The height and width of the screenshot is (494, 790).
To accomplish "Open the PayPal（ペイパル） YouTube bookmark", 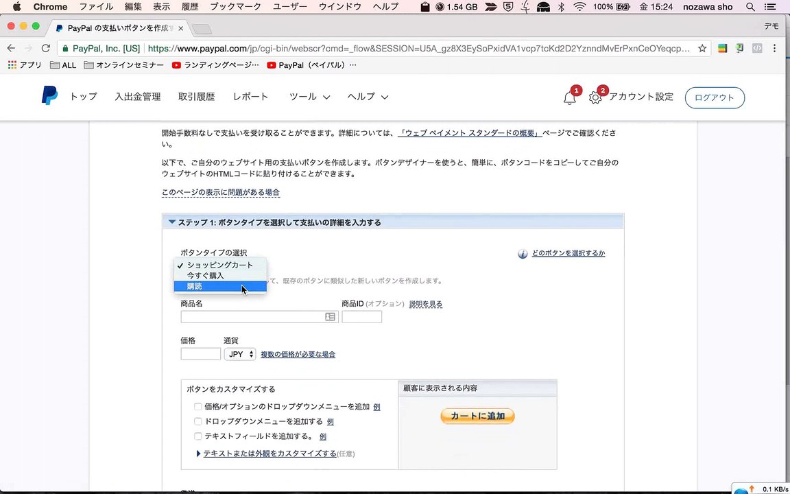I will tap(311, 65).
